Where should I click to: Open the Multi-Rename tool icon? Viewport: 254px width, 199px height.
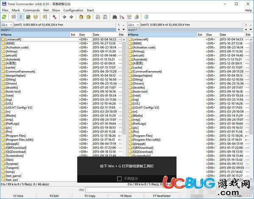point(122,17)
